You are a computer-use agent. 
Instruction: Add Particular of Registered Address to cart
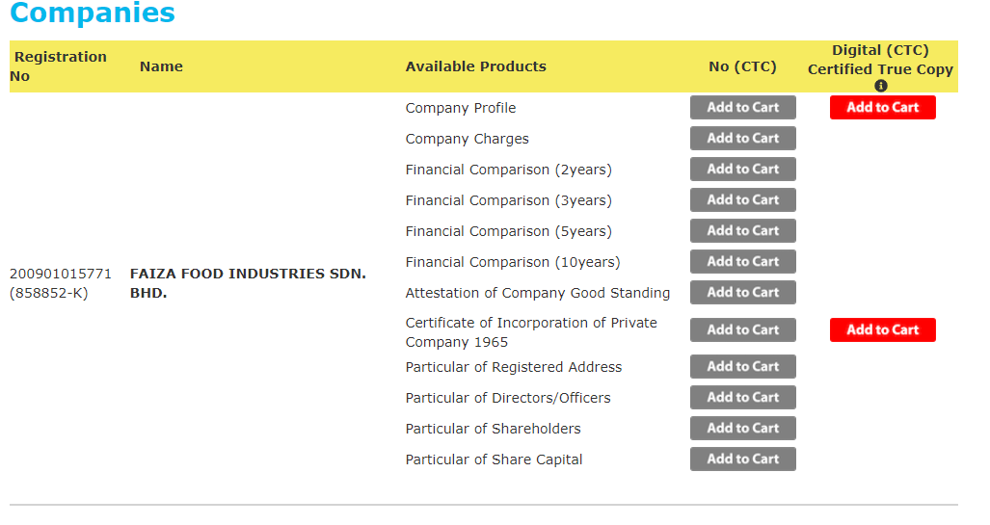click(742, 367)
